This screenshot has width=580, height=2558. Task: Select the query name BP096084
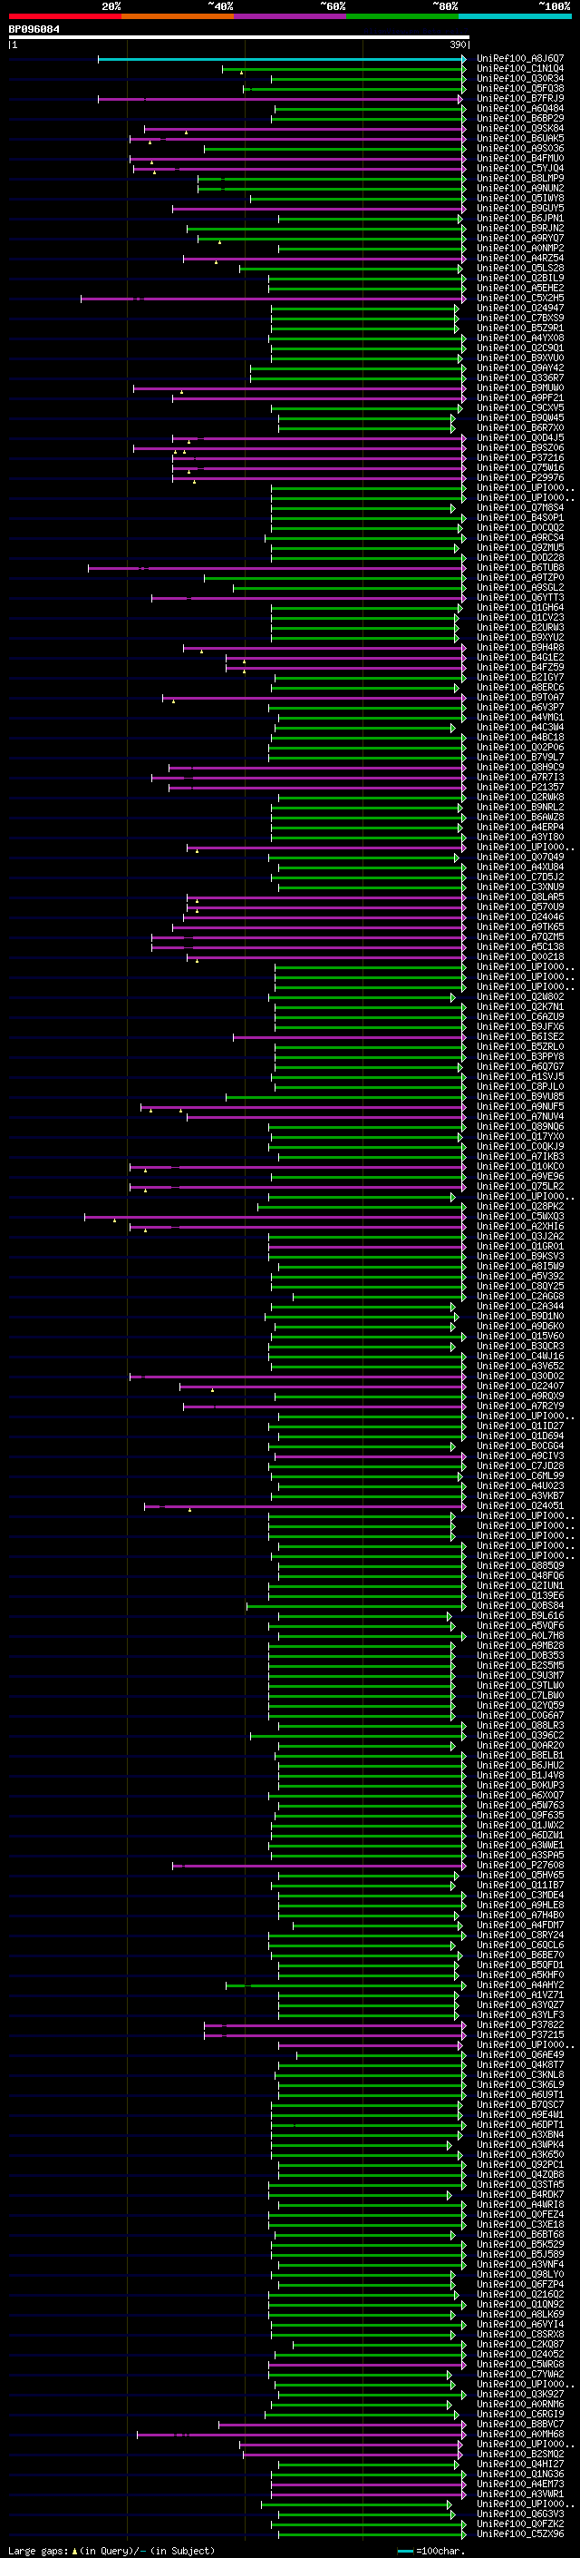(x=34, y=30)
